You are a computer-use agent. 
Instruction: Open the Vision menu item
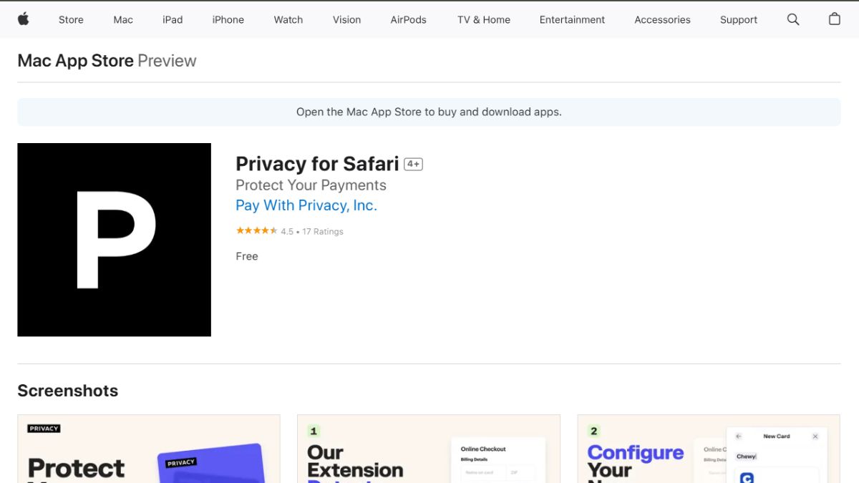point(346,19)
